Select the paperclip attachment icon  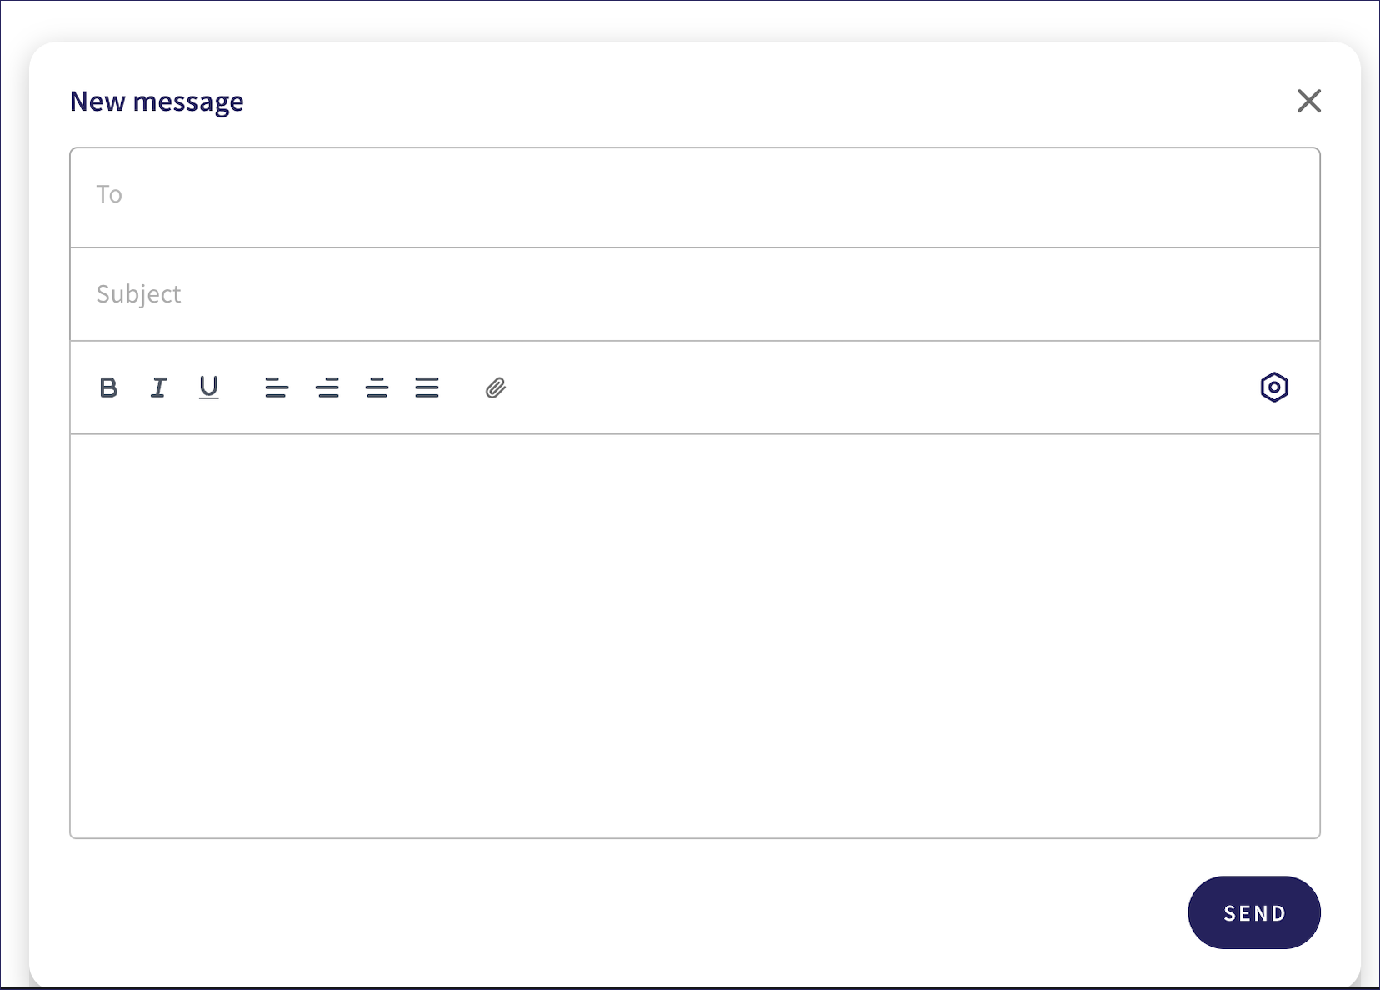click(x=494, y=387)
